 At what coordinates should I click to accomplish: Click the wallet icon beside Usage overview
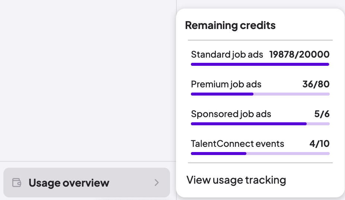[x=17, y=183]
